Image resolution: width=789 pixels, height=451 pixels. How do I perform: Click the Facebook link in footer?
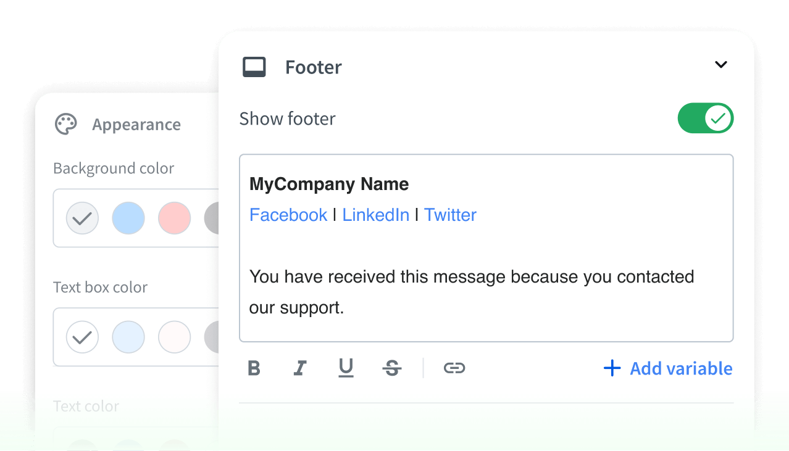(x=288, y=215)
